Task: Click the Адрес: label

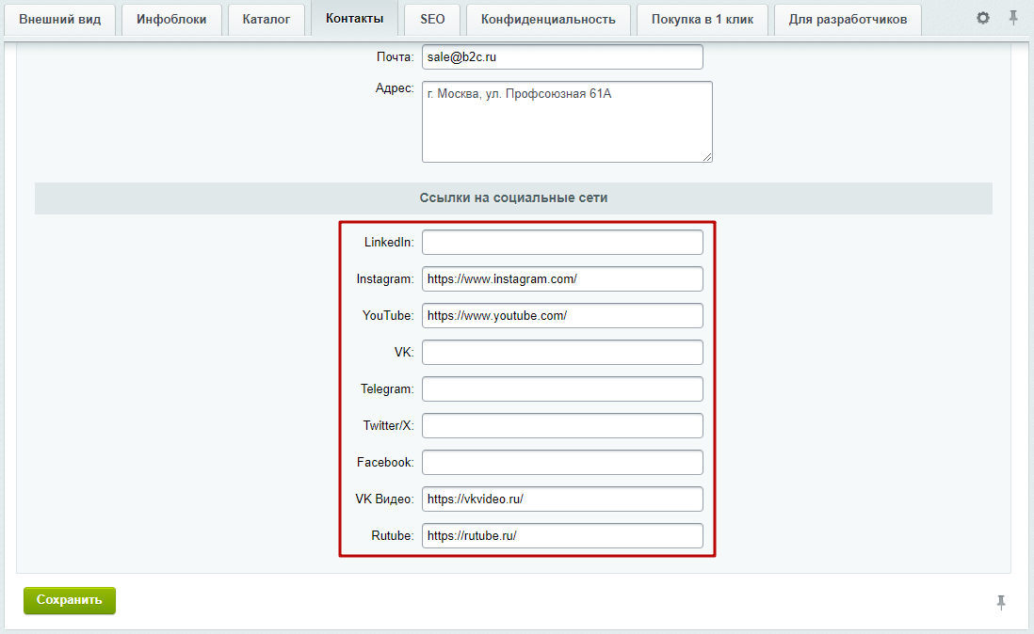Action: [395, 88]
